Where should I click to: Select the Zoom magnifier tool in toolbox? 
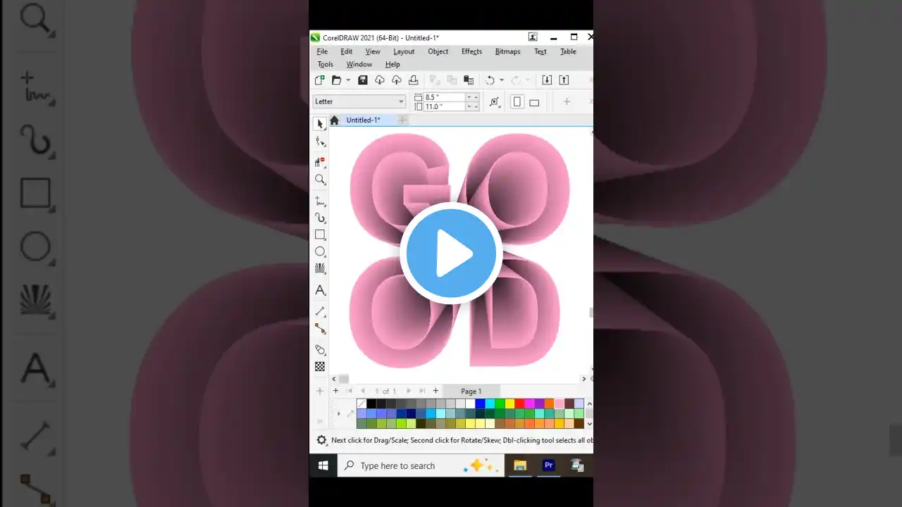tap(320, 180)
